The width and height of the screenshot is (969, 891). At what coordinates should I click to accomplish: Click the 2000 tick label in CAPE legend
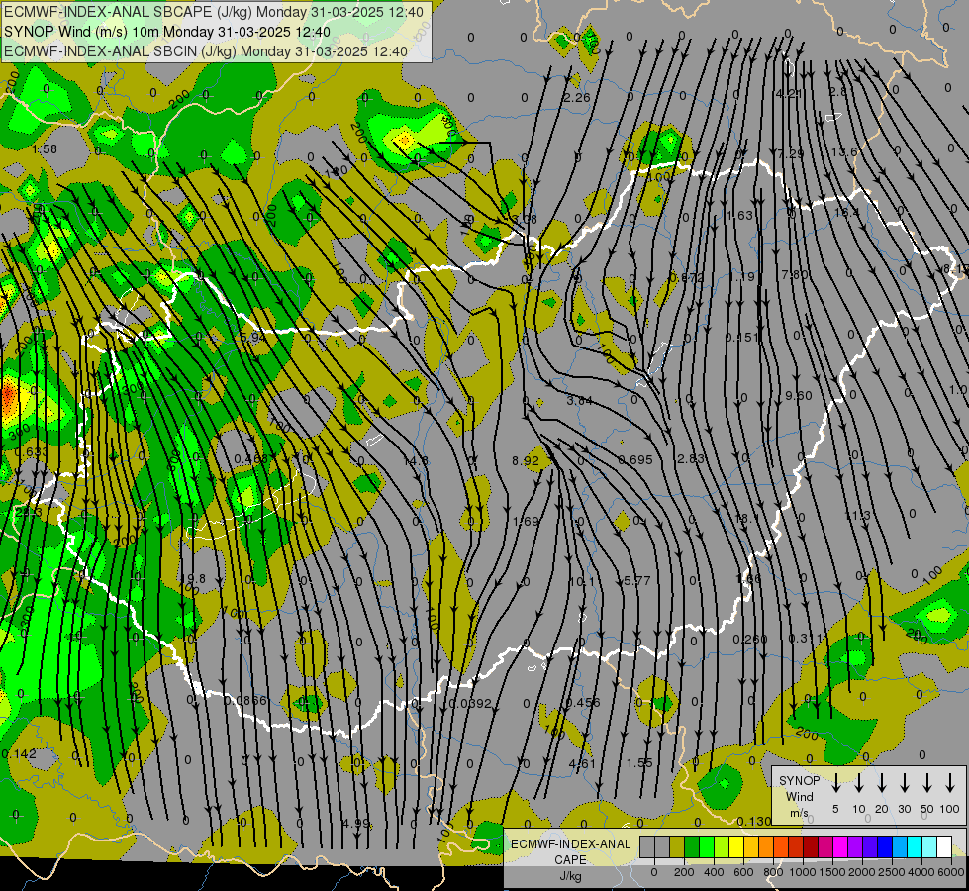[x=861, y=872]
